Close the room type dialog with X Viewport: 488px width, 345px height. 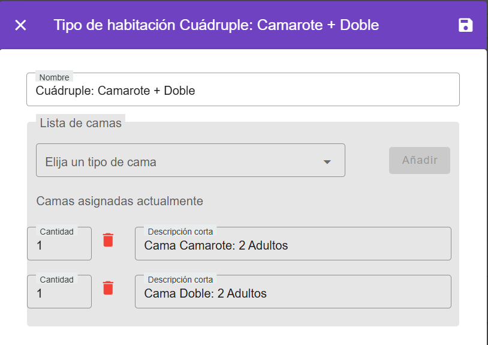20,25
